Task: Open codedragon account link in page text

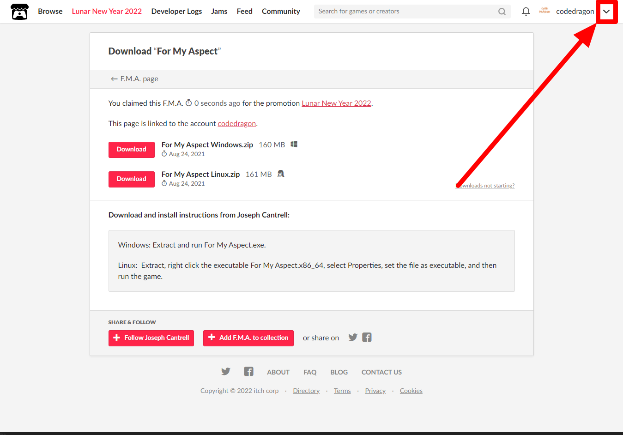Action: [236, 124]
